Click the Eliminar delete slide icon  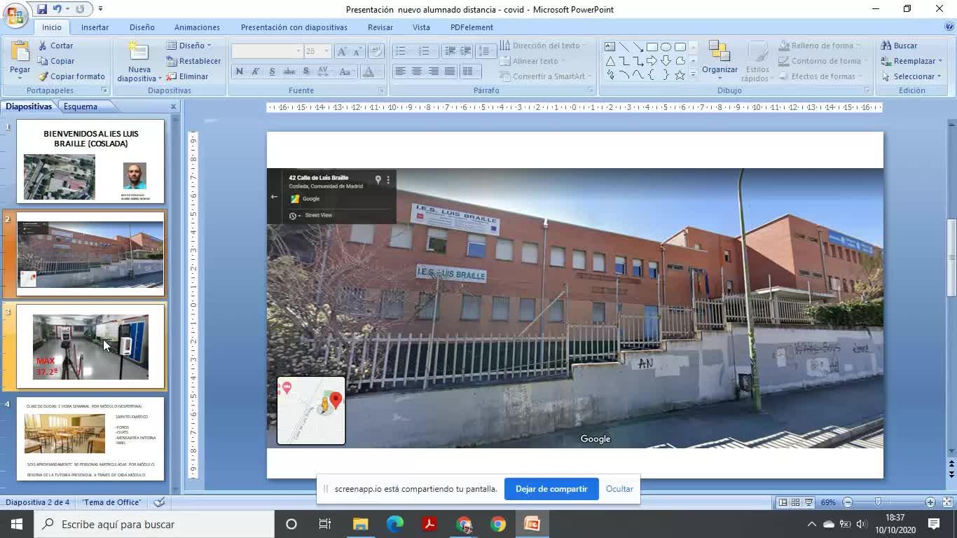coord(171,76)
